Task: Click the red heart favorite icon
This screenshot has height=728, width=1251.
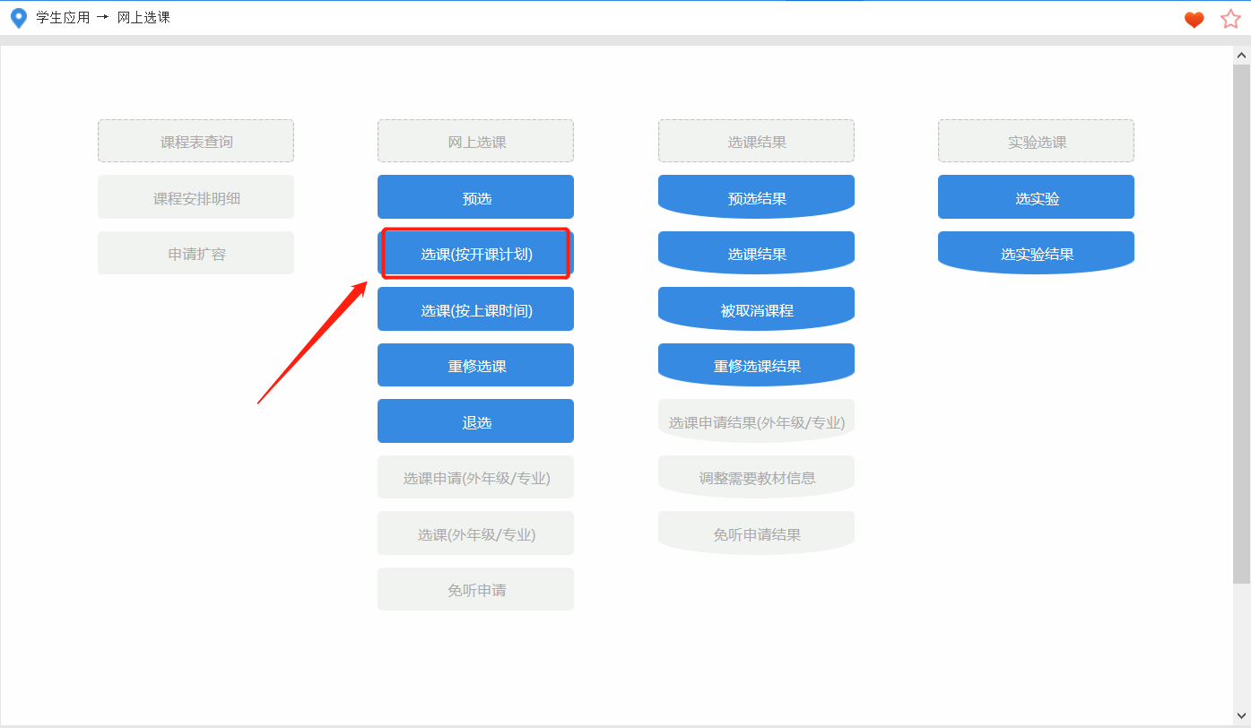Action: (x=1194, y=19)
